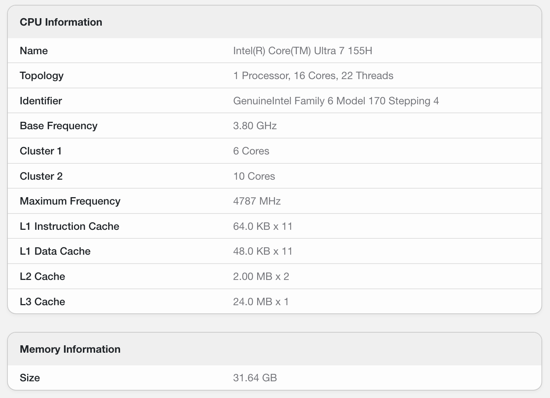Click the L1 Instruction Cache label
Screen dimensions: 550x398
tap(69, 226)
